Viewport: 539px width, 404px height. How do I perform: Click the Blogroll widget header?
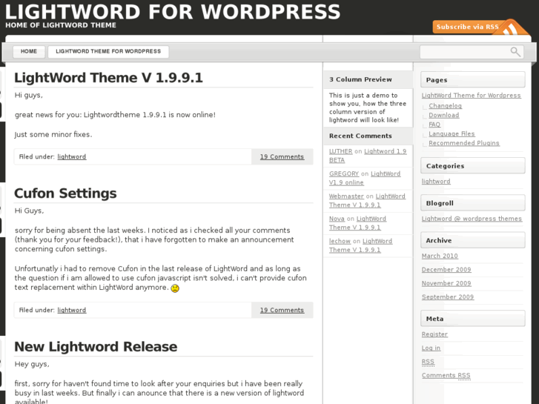click(x=473, y=203)
